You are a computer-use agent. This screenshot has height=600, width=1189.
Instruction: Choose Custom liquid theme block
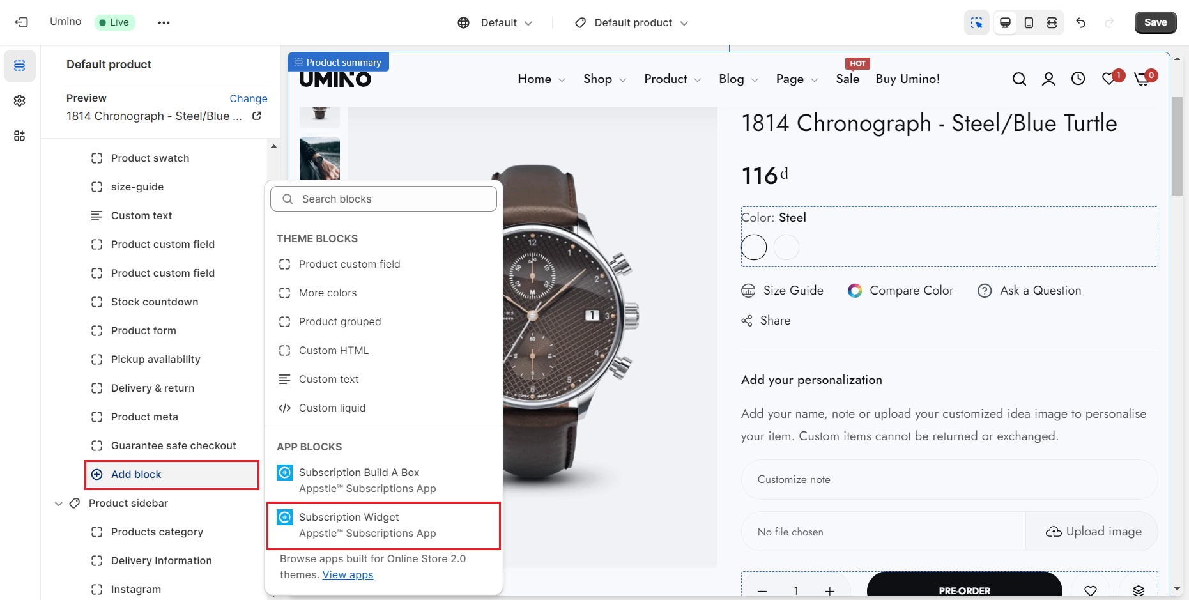tap(332, 408)
